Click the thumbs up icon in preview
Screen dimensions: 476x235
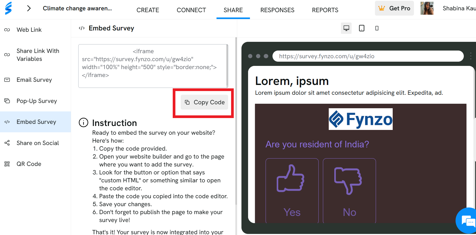coord(290,178)
